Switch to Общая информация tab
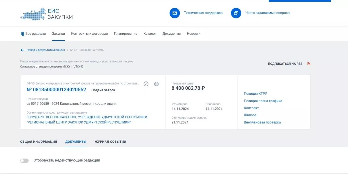348x181 pixels. (38, 141)
